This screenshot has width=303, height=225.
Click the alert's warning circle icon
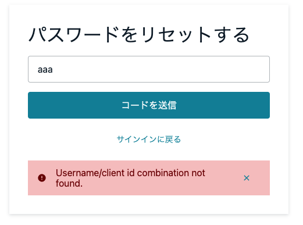[x=42, y=178]
